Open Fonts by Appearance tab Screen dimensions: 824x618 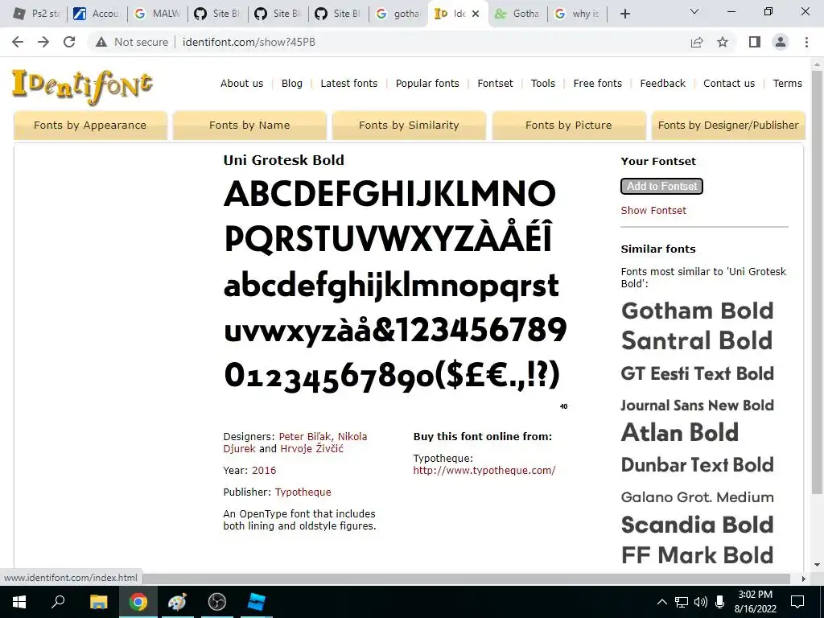(x=90, y=125)
